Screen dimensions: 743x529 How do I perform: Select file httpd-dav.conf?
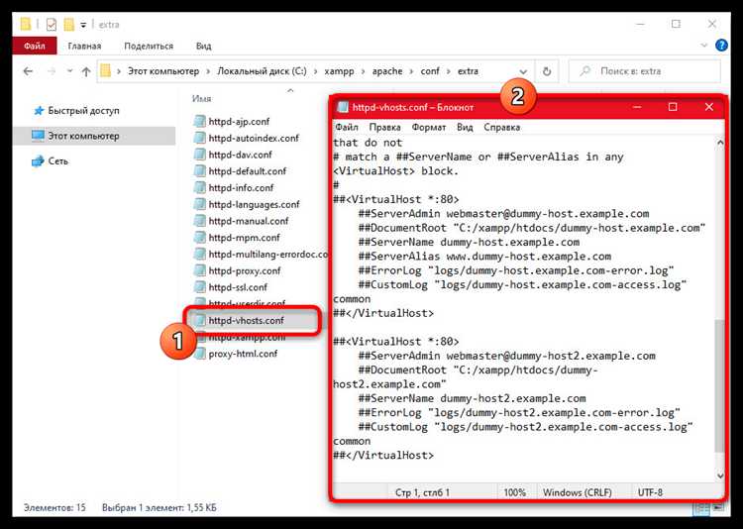point(241,155)
